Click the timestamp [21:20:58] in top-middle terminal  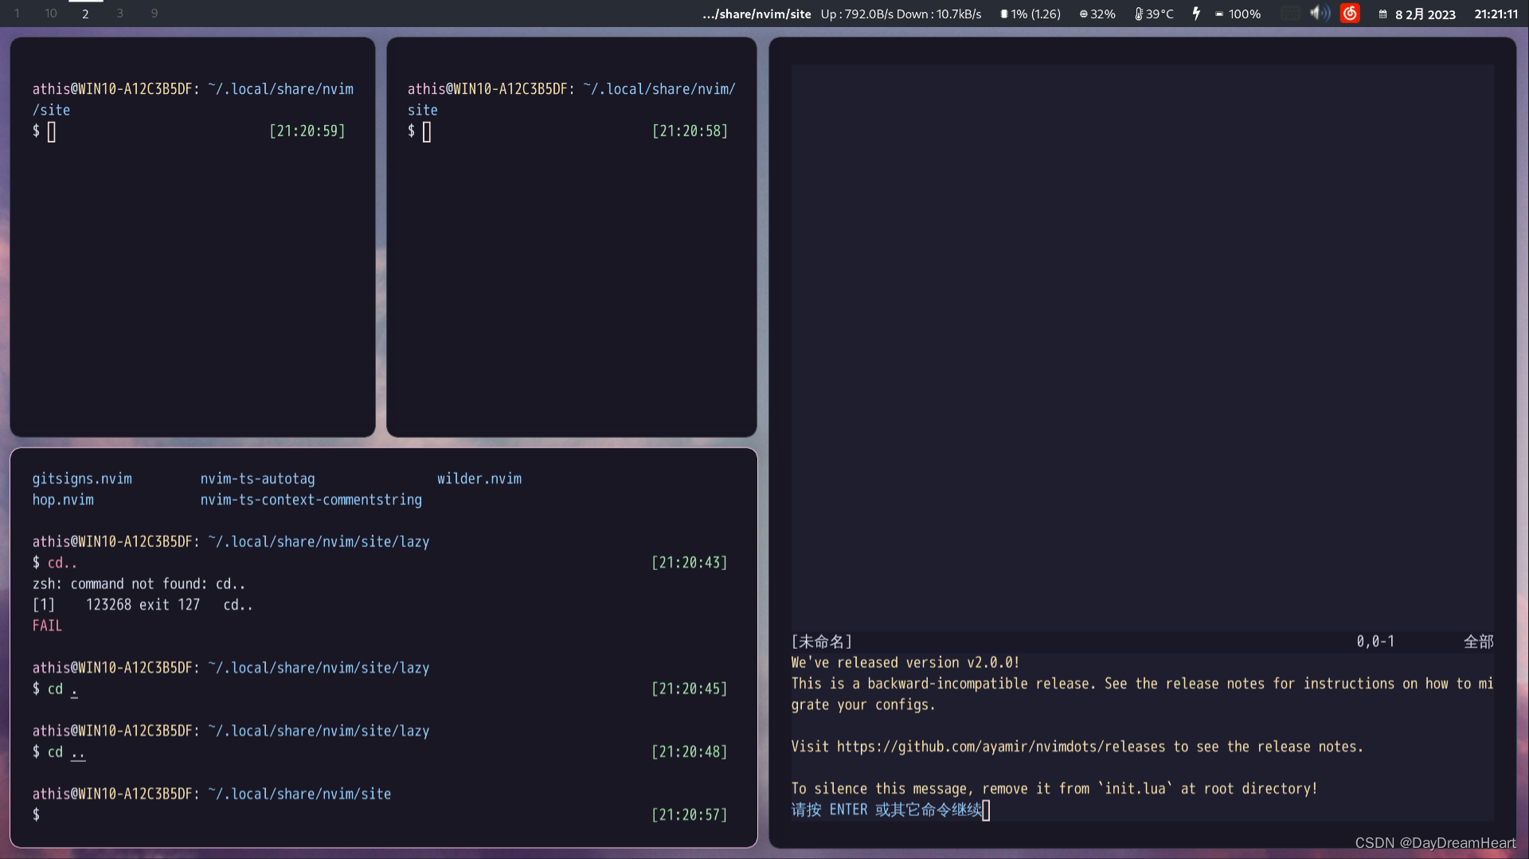click(x=690, y=131)
